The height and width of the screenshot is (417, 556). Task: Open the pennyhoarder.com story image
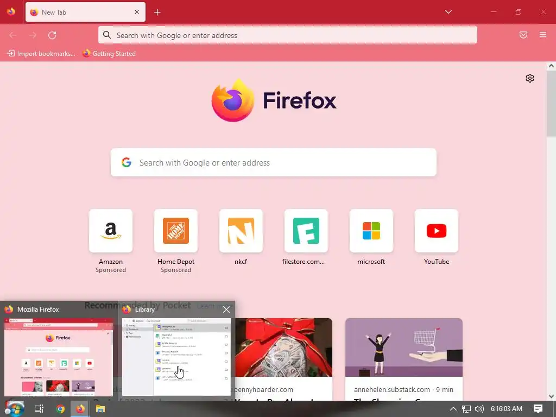(x=283, y=347)
